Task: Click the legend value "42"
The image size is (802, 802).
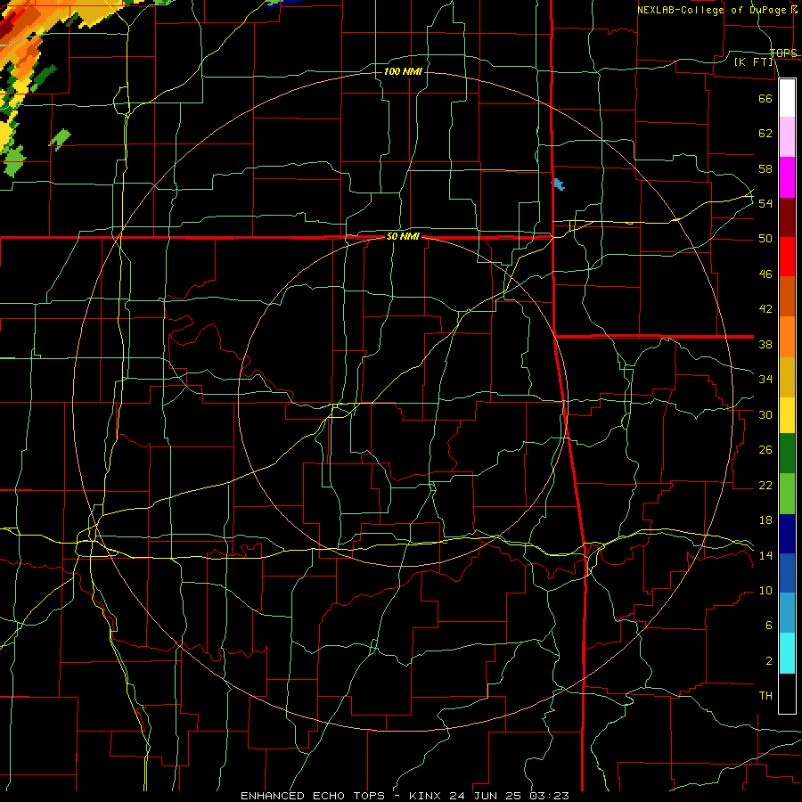Action: (765, 309)
